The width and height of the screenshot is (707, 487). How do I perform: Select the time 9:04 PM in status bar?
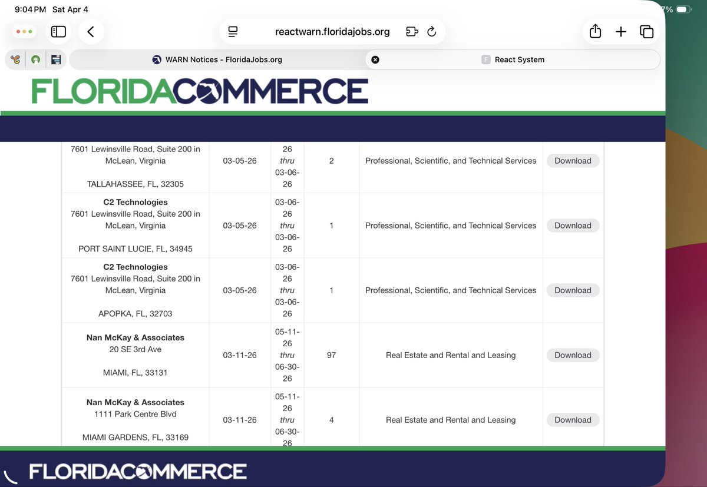pos(30,9)
